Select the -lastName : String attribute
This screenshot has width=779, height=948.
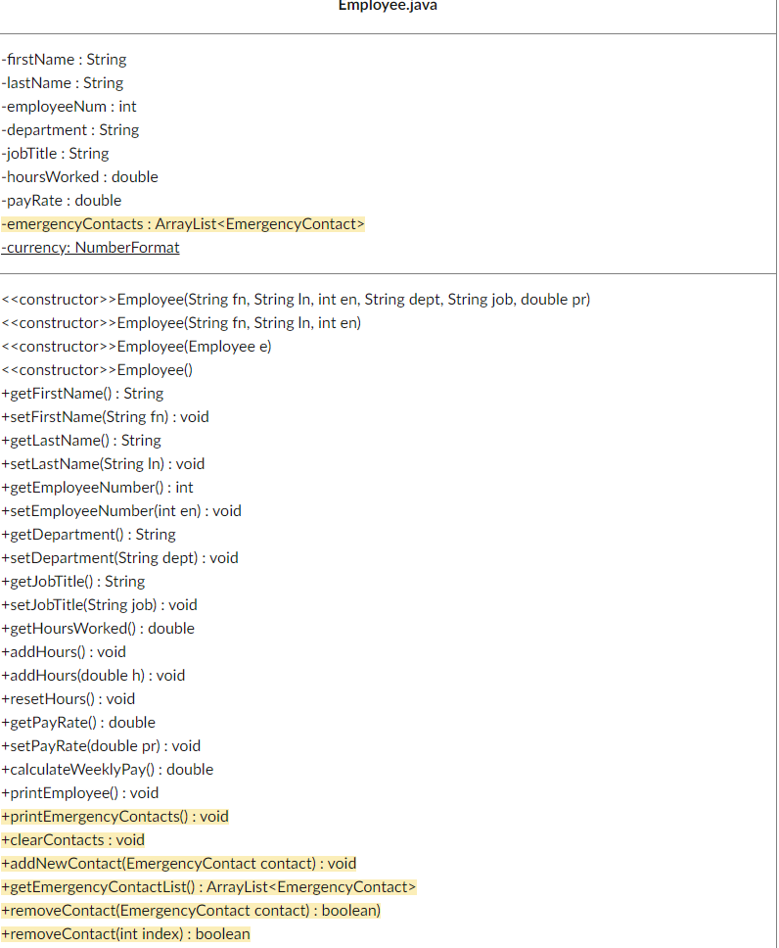click(63, 83)
